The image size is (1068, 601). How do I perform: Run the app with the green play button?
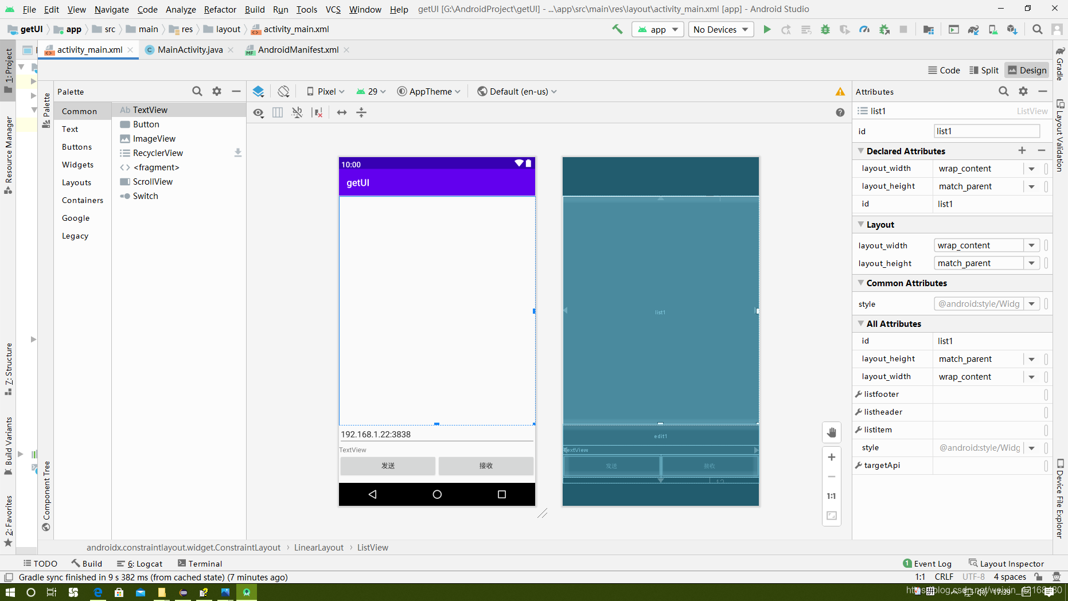[767, 29]
